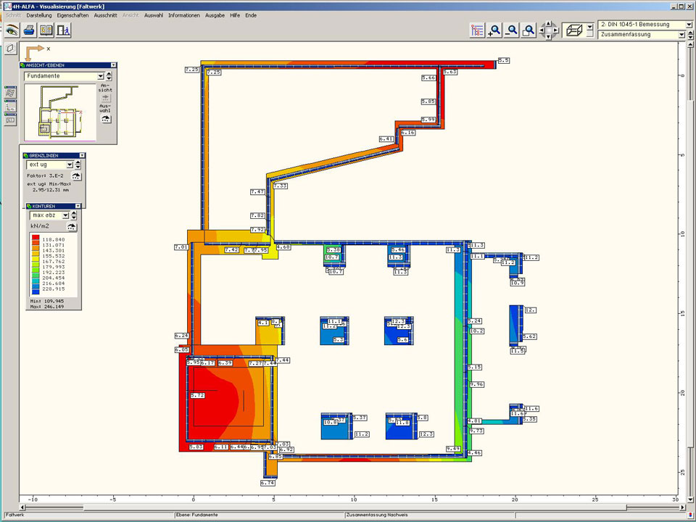Select the zoom window magnifier tool
This screenshot has width=696, height=522.
tap(529, 30)
